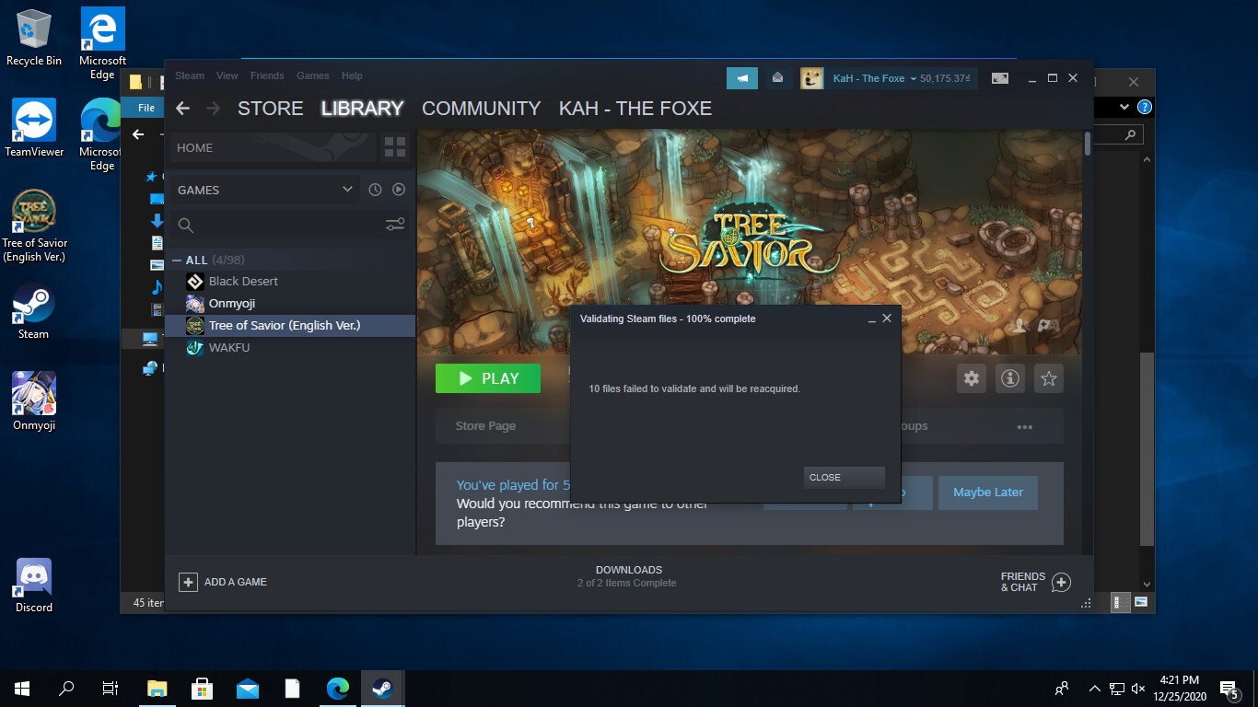Click the library back arrow
Viewport: 1258px width, 707px height.
pos(182,109)
